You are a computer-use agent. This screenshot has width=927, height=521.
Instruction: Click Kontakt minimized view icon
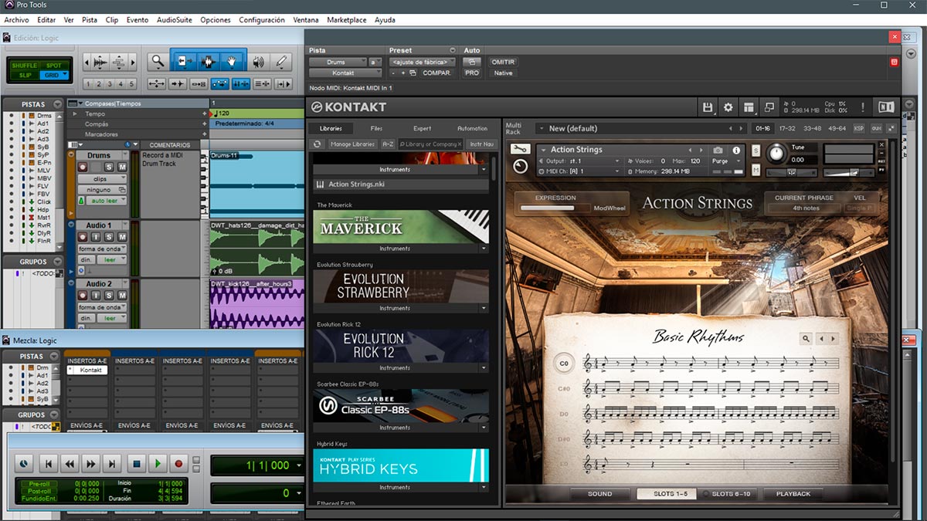tap(769, 107)
